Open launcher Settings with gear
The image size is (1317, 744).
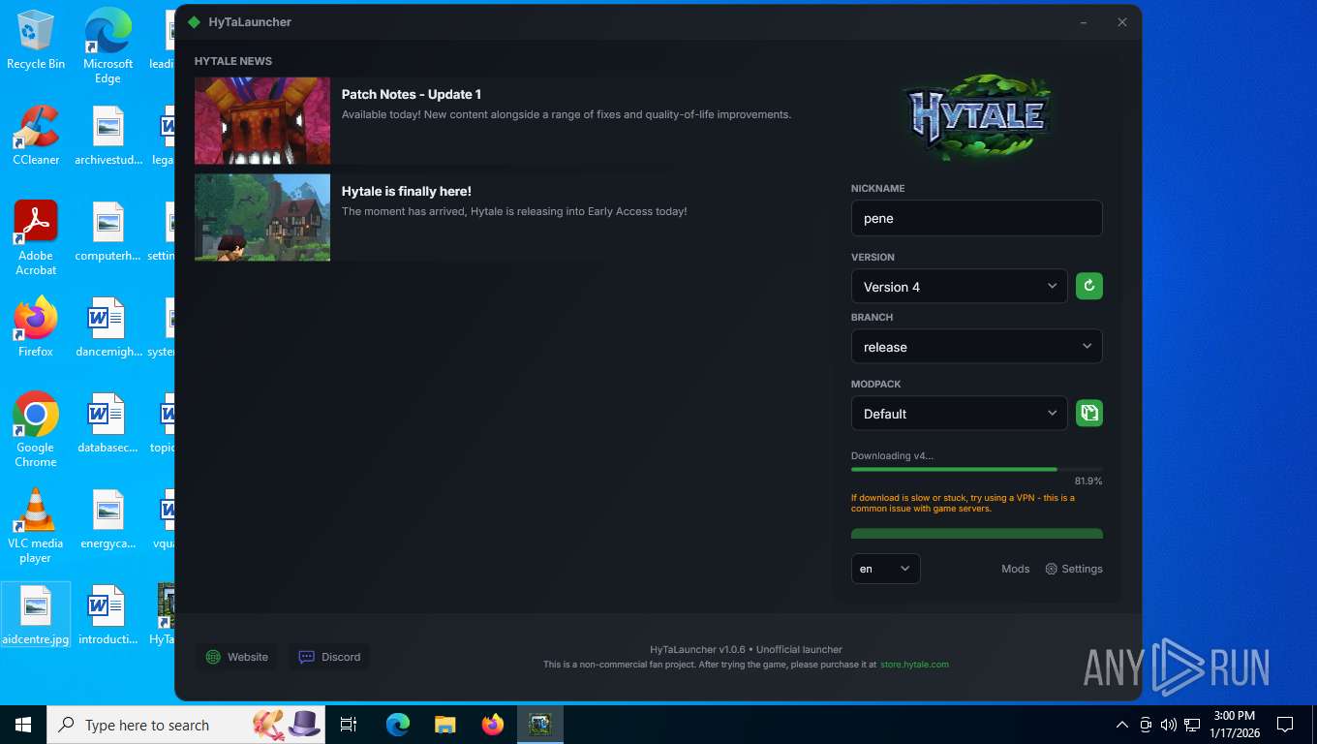(x=1074, y=569)
